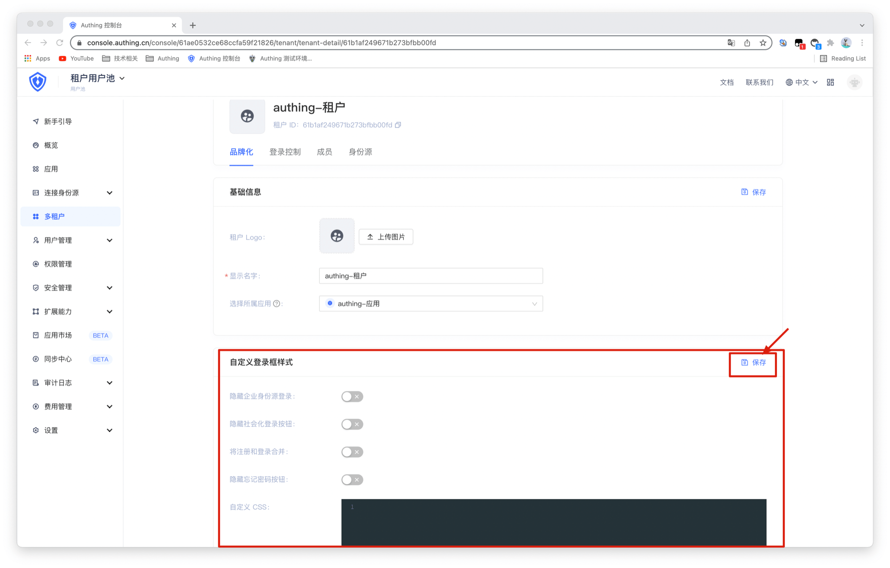The height and width of the screenshot is (568, 890).
Task: Open Chrome extensions puzzle icon
Action: 830,43
